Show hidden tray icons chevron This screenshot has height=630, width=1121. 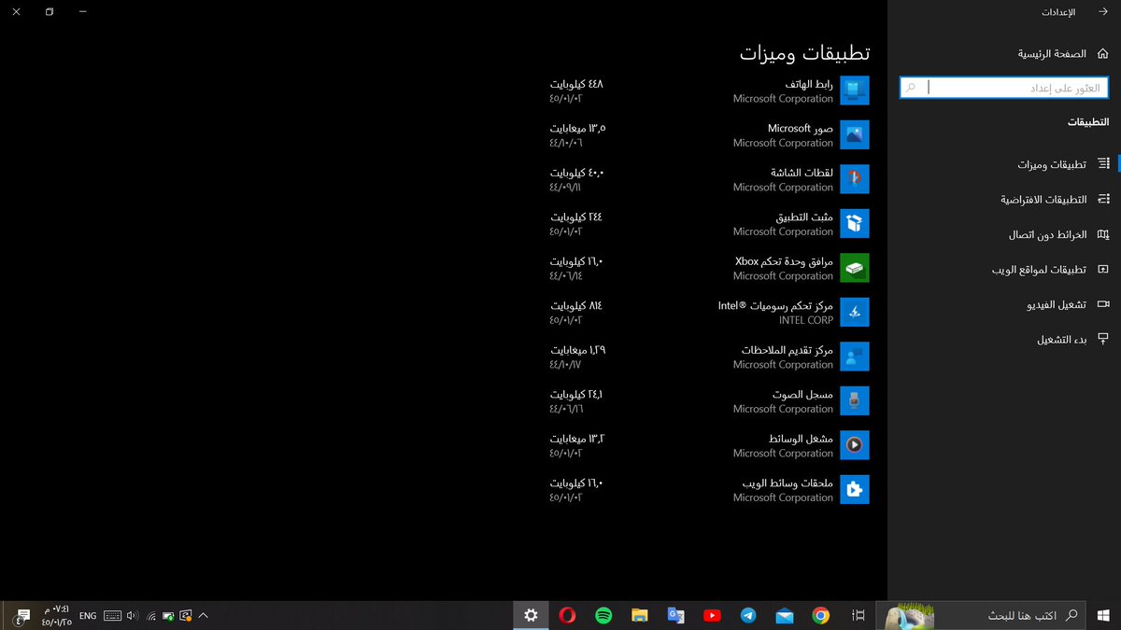tap(203, 616)
